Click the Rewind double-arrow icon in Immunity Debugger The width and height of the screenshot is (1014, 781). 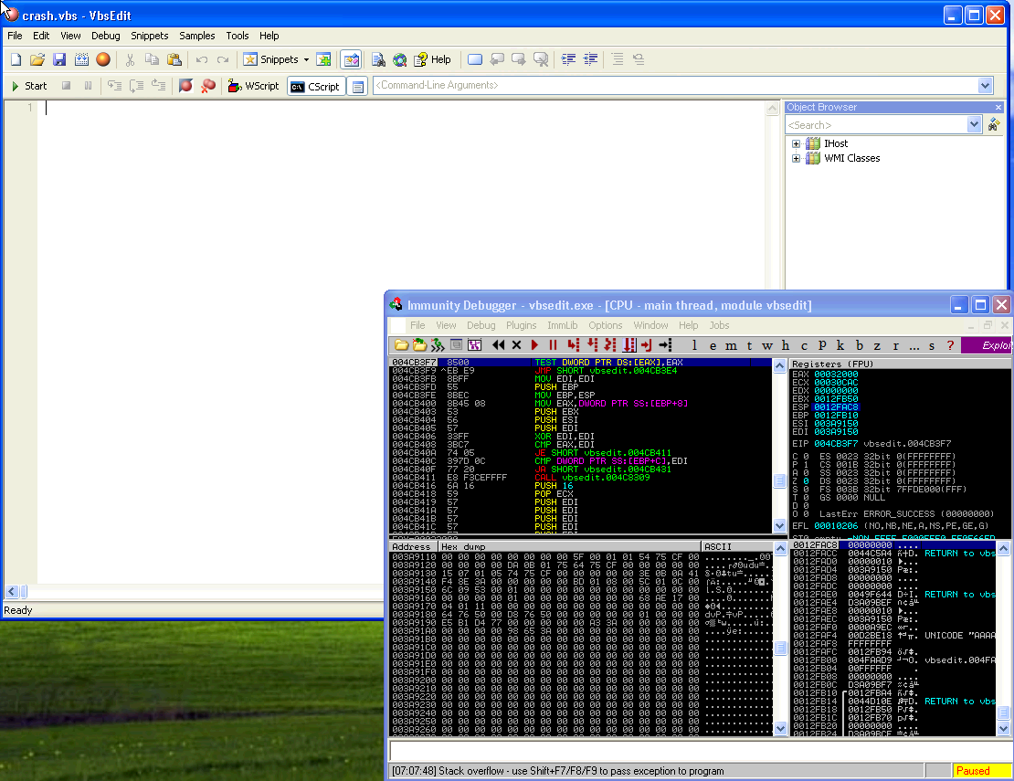click(x=498, y=345)
